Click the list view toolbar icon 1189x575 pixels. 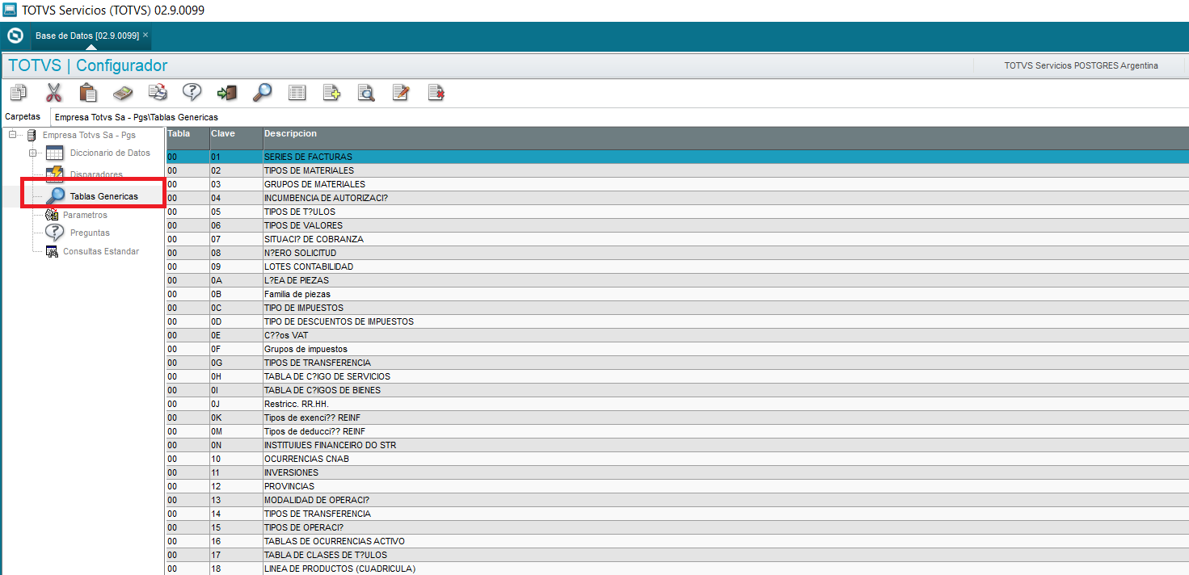(297, 93)
